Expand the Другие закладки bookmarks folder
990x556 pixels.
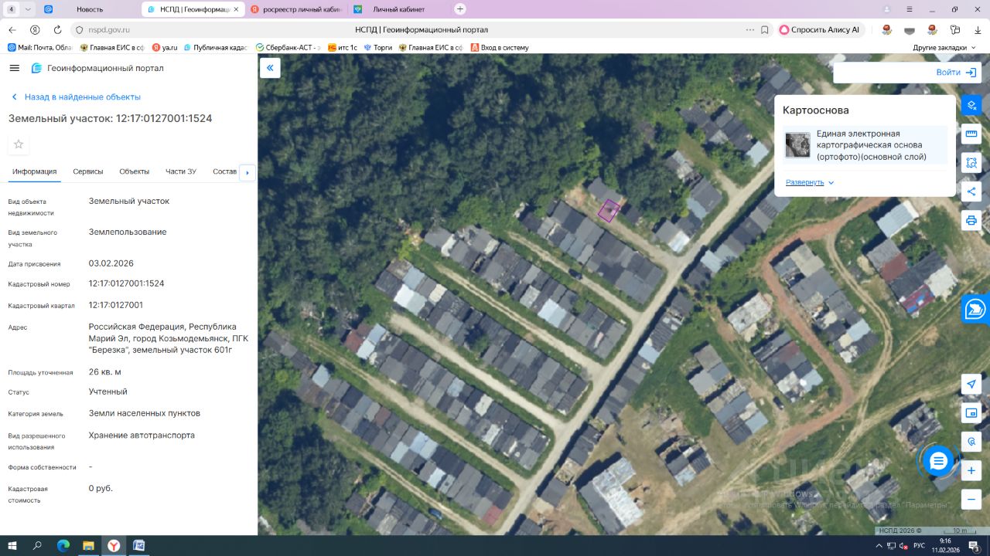coord(944,47)
